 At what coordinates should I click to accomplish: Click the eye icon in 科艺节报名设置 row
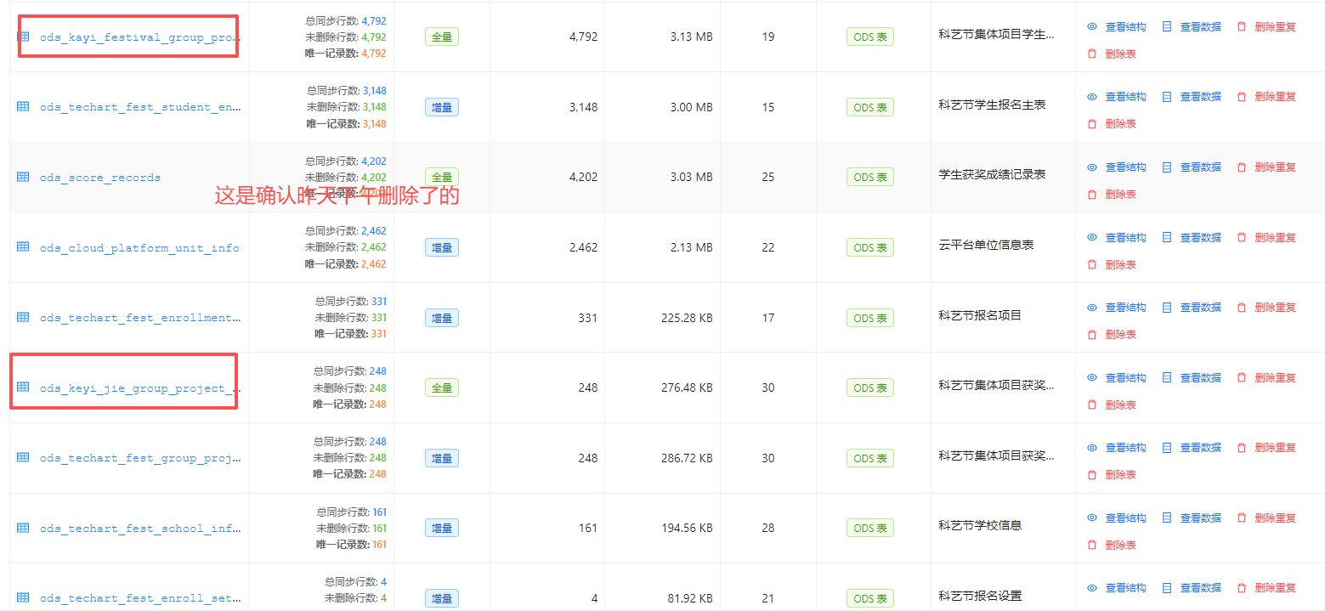coord(1092,588)
